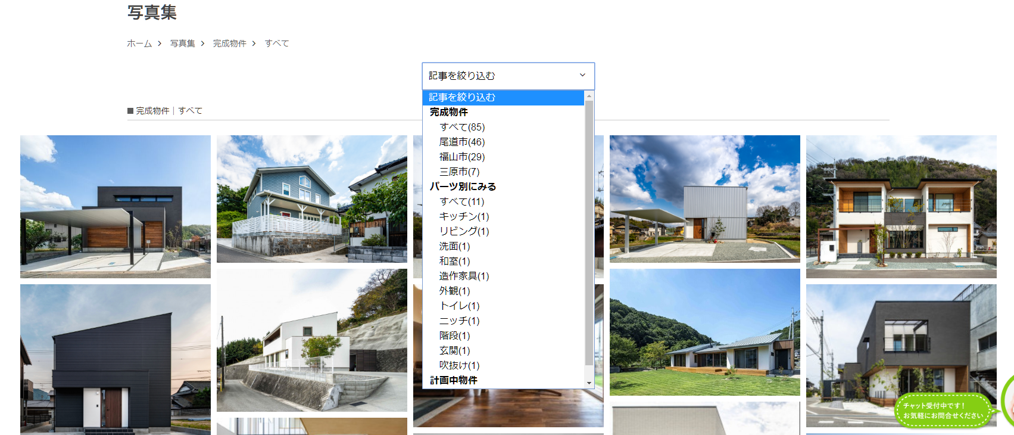Click dropdown list scroll-down arrow

[x=589, y=383]
